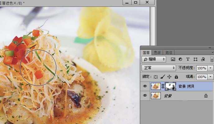Click the shape layer filter icon
Viewport: 214px width, 124px height.
(195, 59)
